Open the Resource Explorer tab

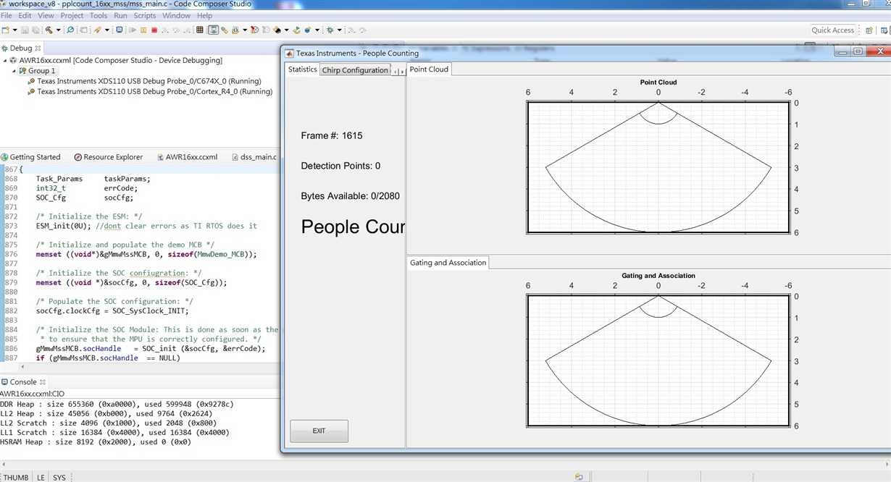109,157
